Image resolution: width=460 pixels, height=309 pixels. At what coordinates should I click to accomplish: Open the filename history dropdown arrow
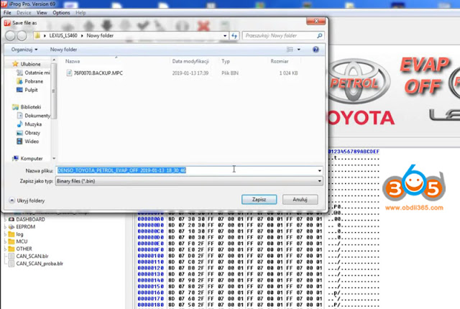(x=319, y=170)
